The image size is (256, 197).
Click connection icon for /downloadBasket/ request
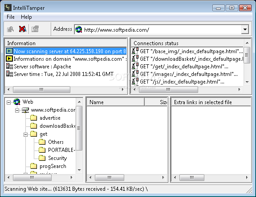[135, 59]
